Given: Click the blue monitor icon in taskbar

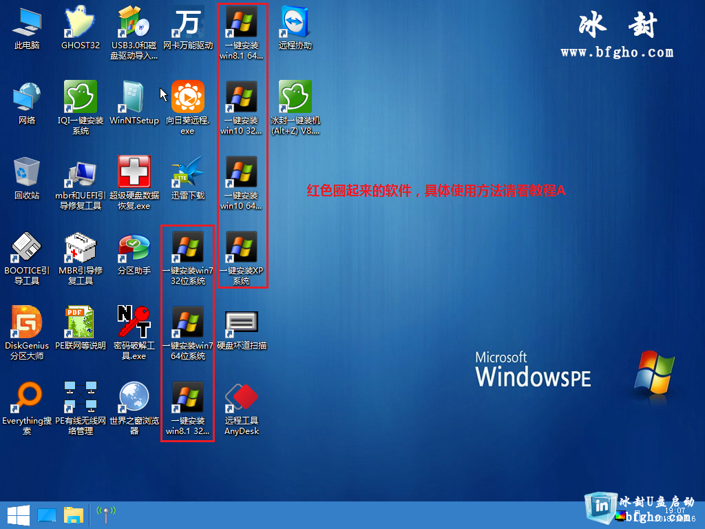Looking at the screenshot, I should pos(46,515).
